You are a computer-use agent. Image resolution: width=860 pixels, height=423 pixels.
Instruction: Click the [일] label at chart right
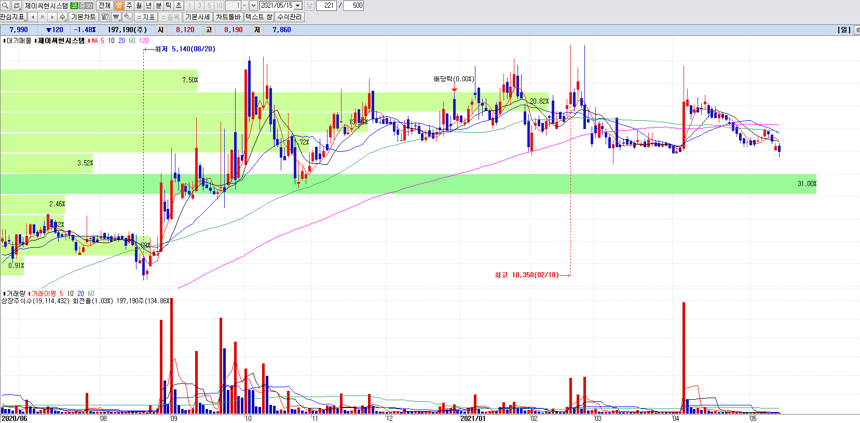[x=844, y=30]
